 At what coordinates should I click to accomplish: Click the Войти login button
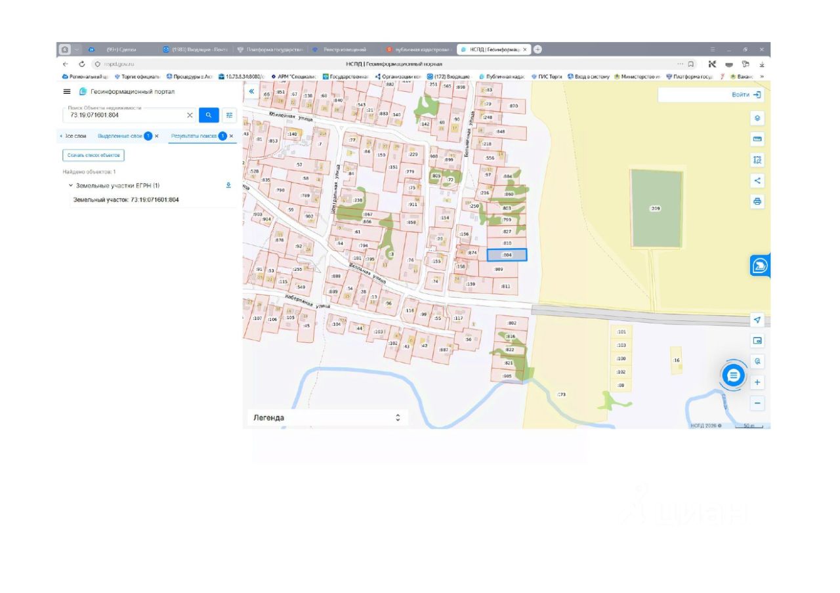click(x=747, y=94)
